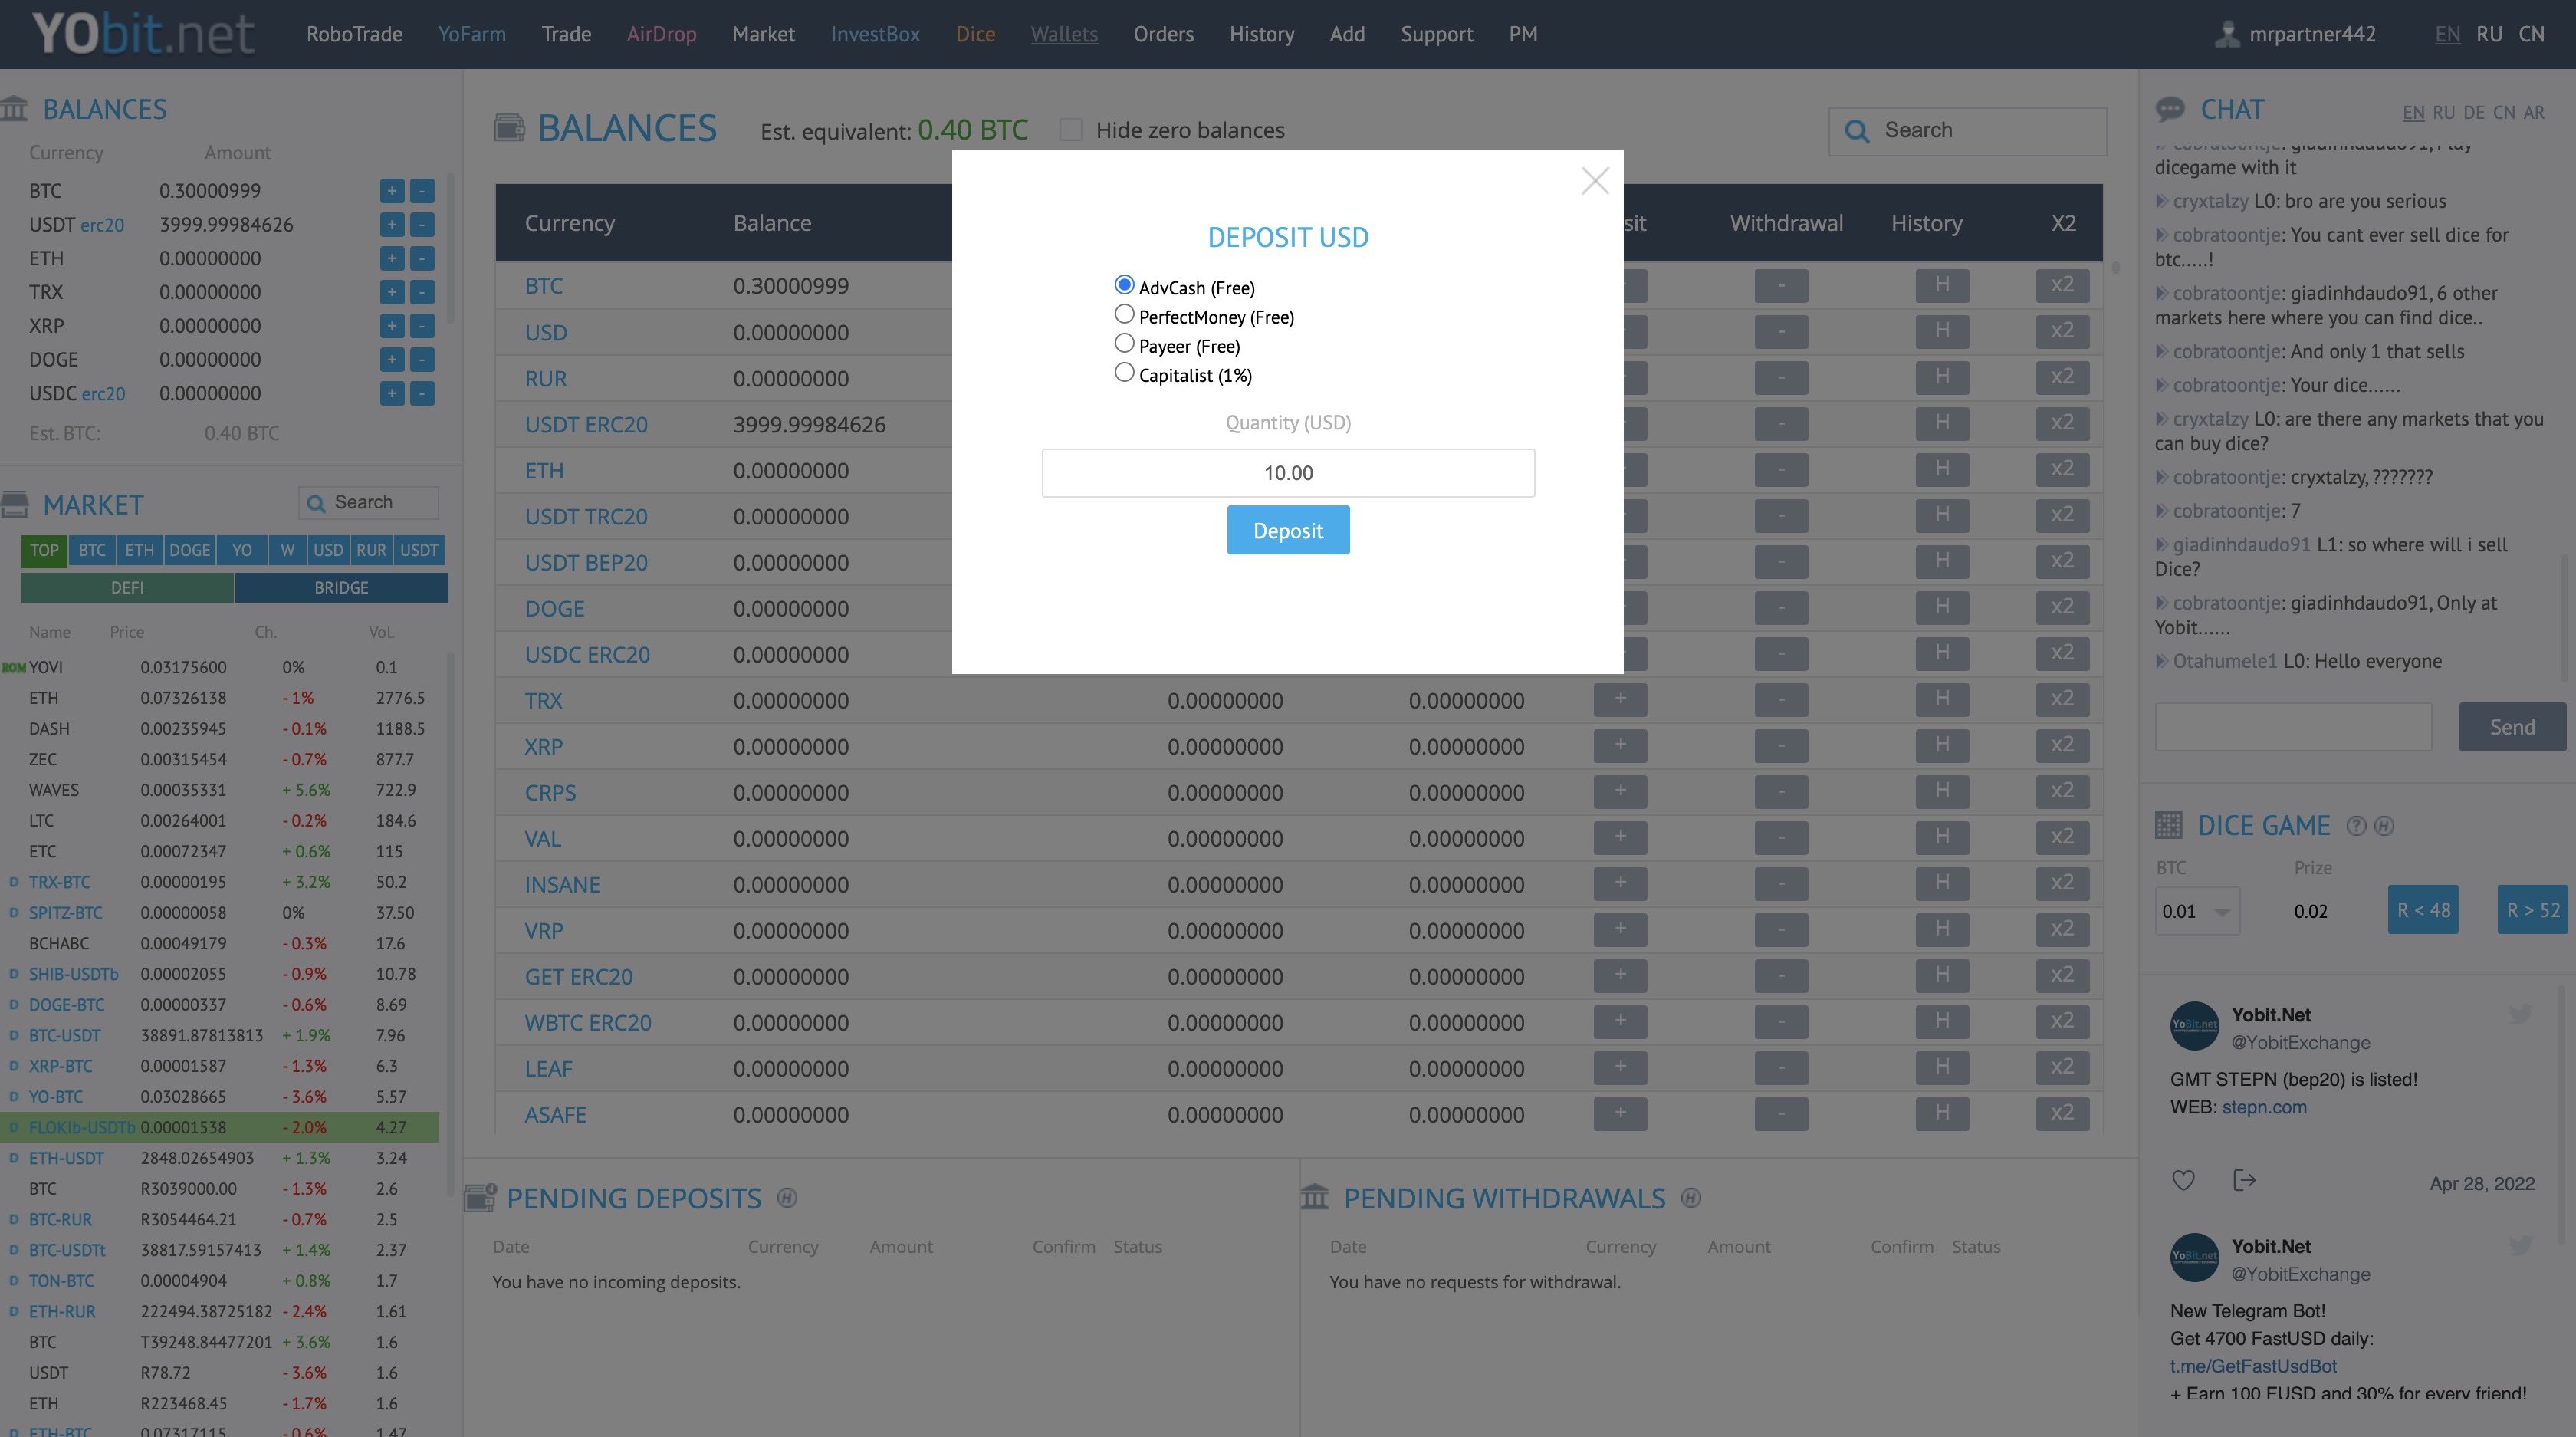Click withdrawal minus button in VRP row
The width and height of the screenshot is (2576, 1437).
click(1781, 929)
